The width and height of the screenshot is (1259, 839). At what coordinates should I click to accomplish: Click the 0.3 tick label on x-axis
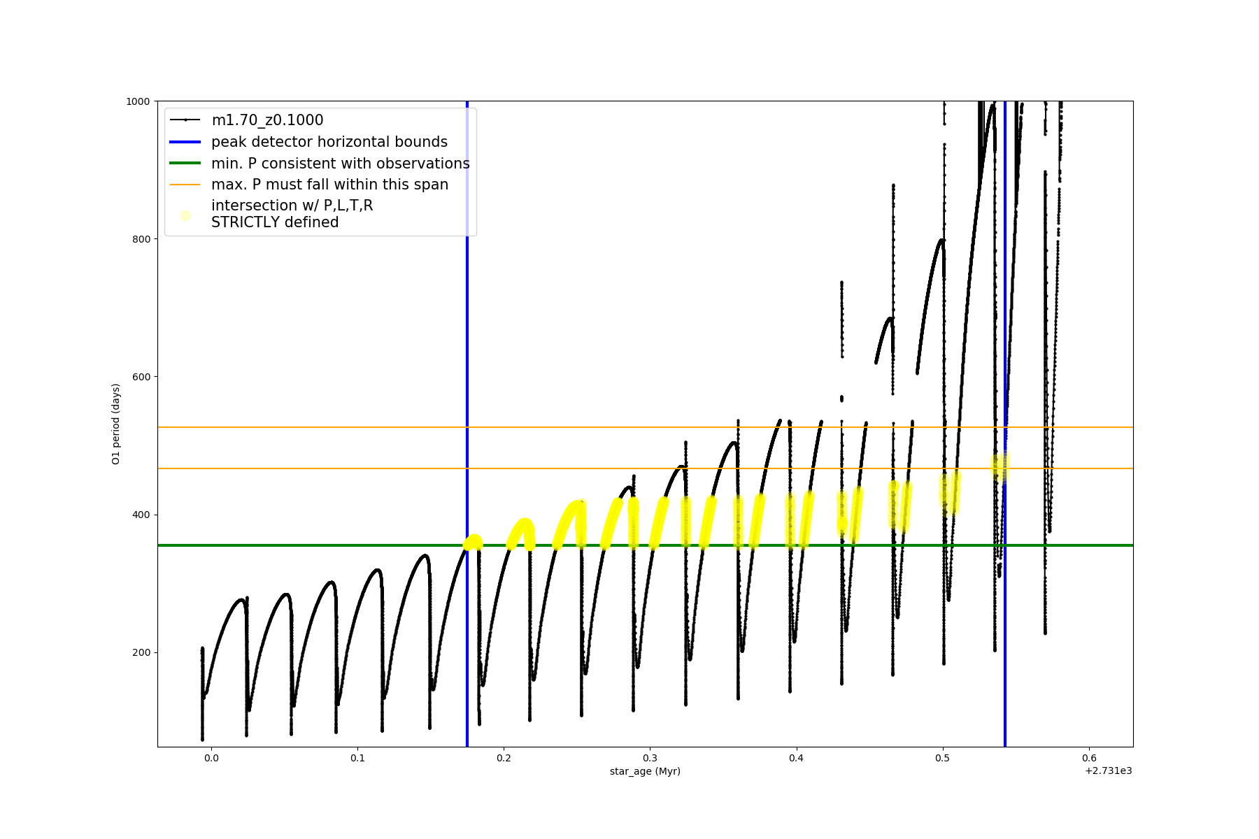coord(650,758)
